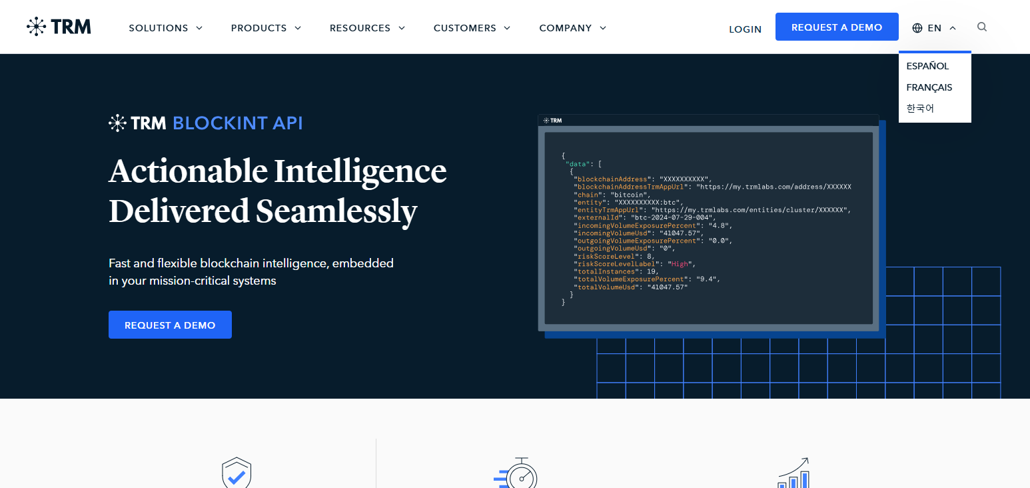Viewport: 1030px width, 488px height.
Task: Click the "incomingVolumeExposurePercent" 4.8 line
Action: [654, 225]
